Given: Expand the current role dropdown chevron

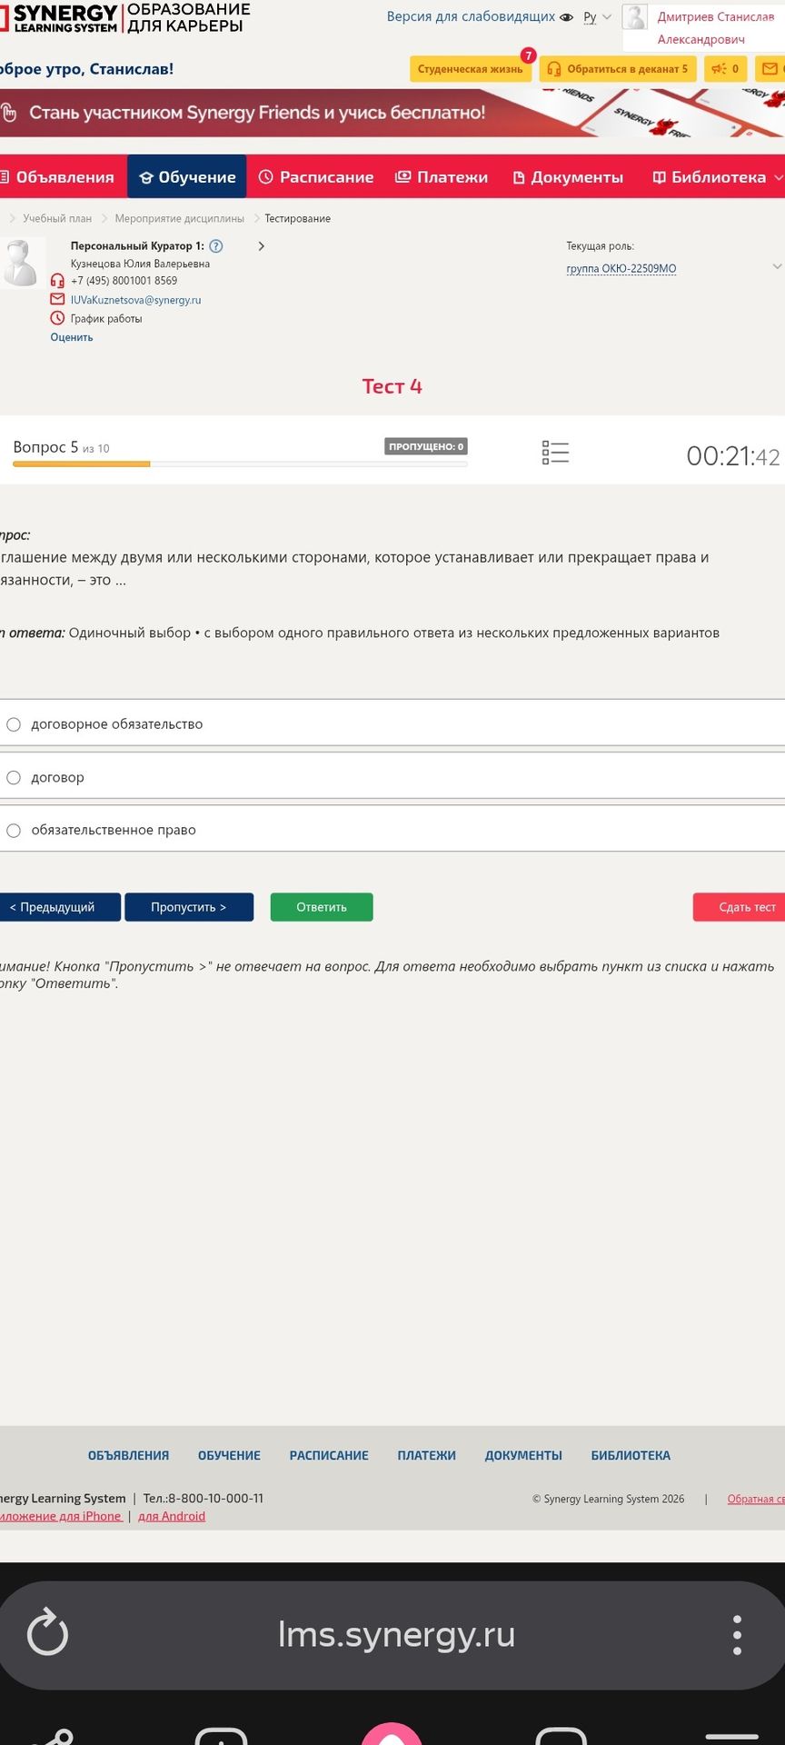Looking at the screenshot, I should coord(776,267).
